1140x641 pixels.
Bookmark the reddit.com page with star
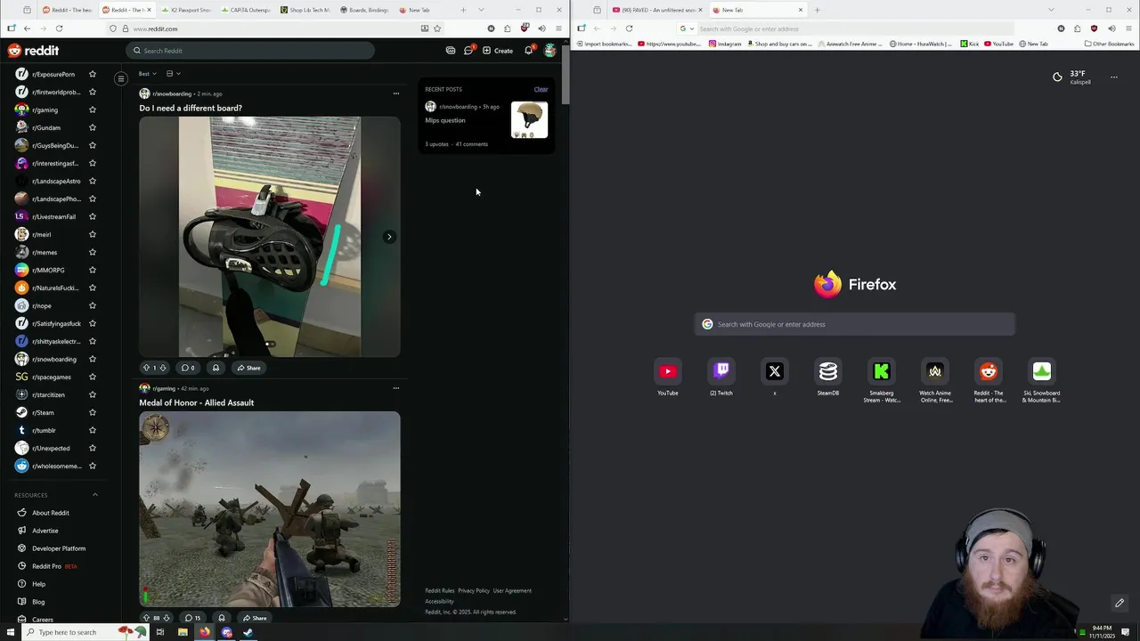coord(437,28)
